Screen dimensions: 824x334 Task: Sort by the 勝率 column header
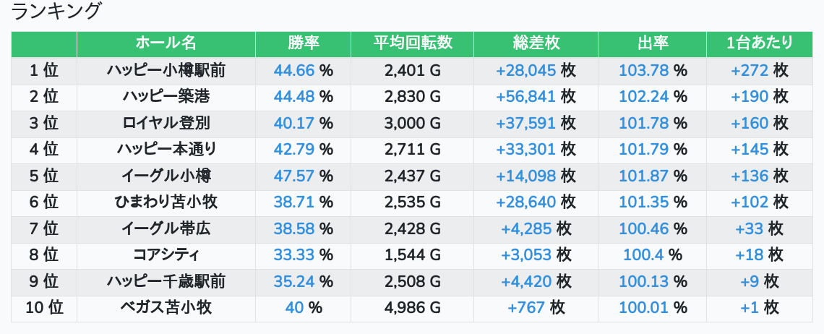click(x=303, y=43)
